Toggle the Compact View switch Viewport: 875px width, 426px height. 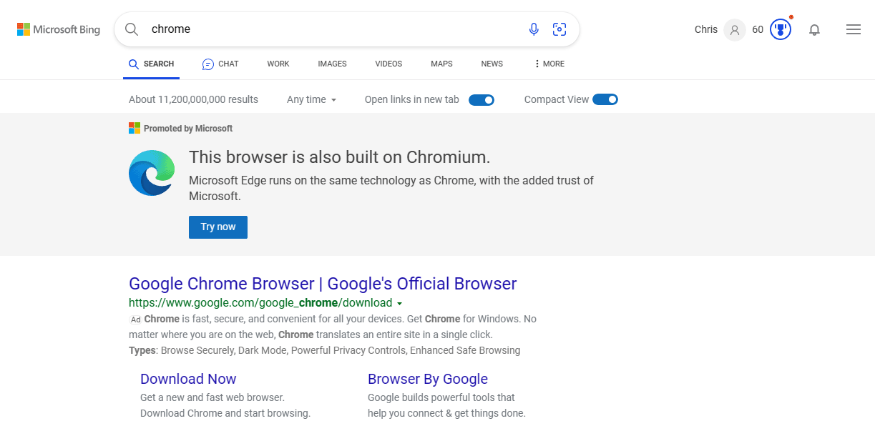pyautogui.click(x=605, y=99)
